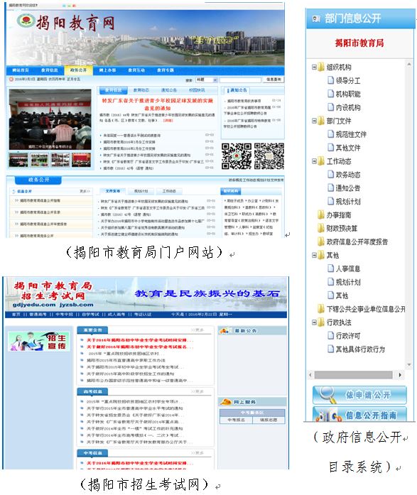Collapse the 组织机构 tree node
The height and width of the screenshot is (495, 417).
click(x=314, y=67)
